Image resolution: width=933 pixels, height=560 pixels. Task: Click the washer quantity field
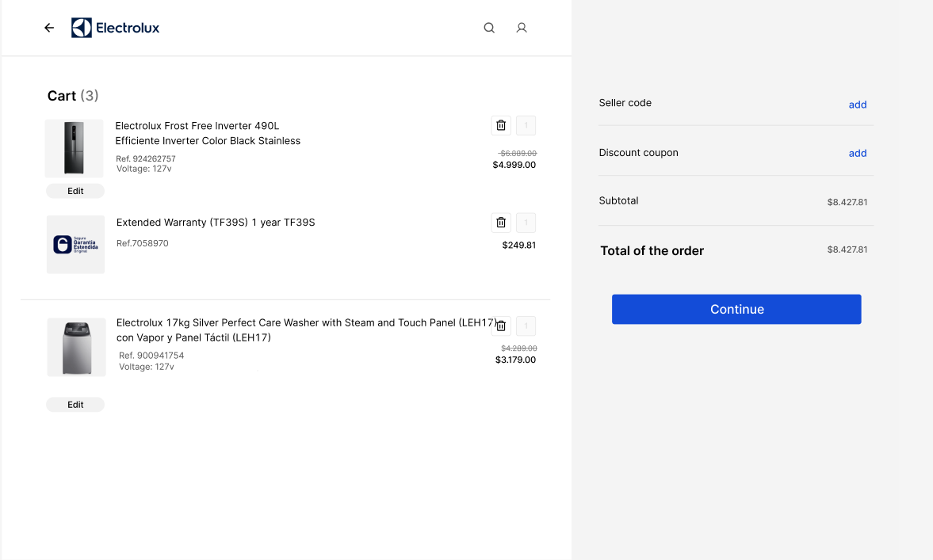[525, 325]
